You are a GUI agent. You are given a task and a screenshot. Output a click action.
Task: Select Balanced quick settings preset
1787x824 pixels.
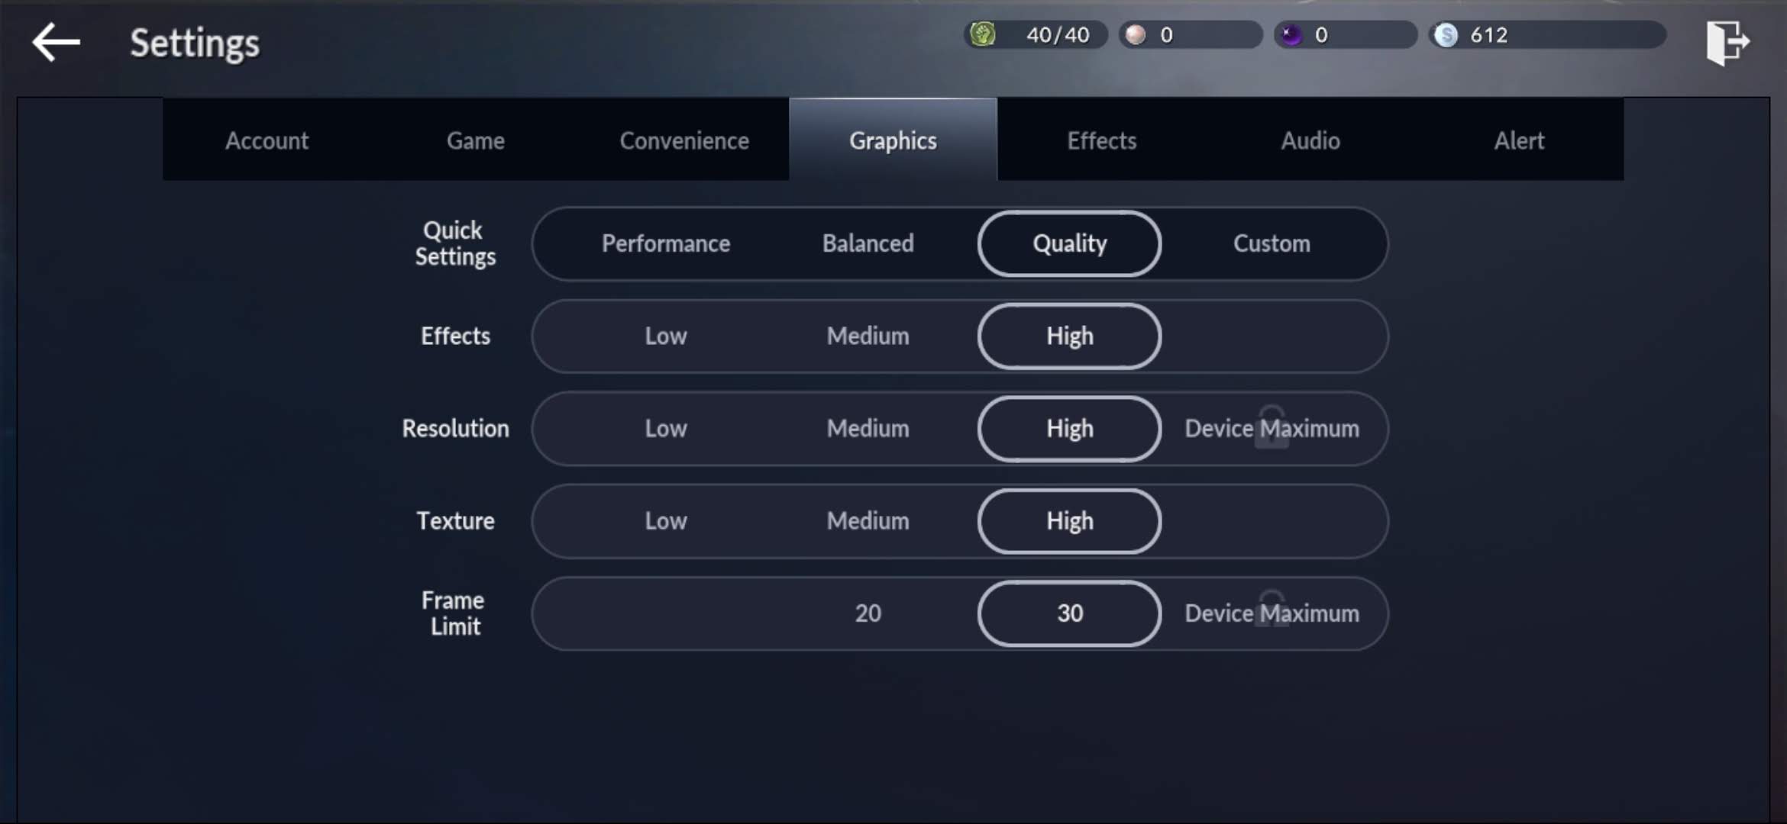click(868, 243)
